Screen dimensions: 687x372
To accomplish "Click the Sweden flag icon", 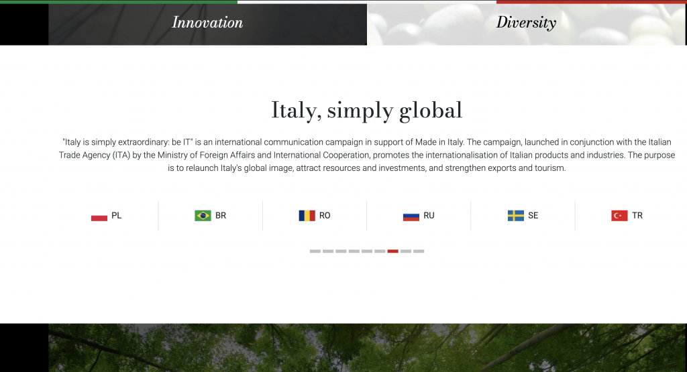I will tap(516, 216).
